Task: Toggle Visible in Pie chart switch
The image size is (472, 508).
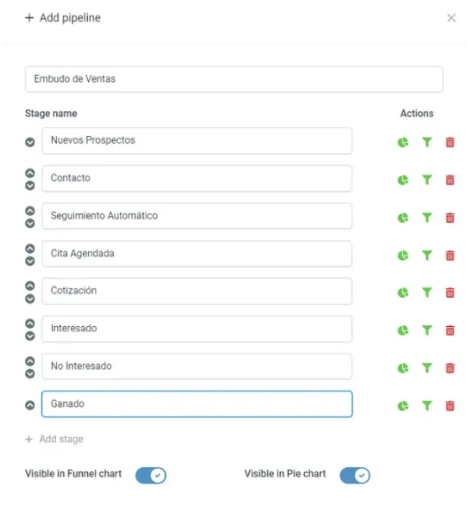Action: tap(355, 475)
